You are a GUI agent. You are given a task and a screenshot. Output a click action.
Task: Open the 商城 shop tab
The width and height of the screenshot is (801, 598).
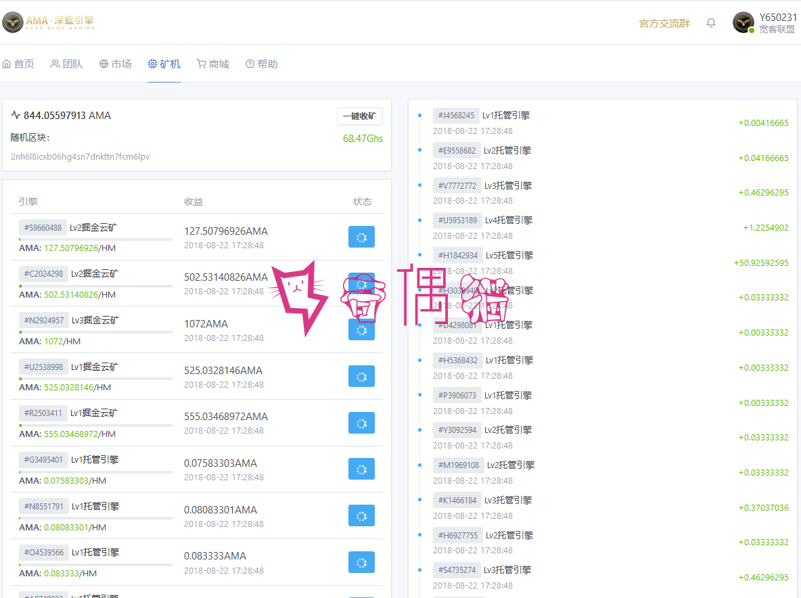(x=213, y=64)
